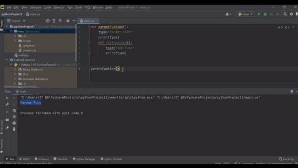The image size is (298, 168).
Task: Expand Extended Definitions folder
Action: (x=15, y=79)
